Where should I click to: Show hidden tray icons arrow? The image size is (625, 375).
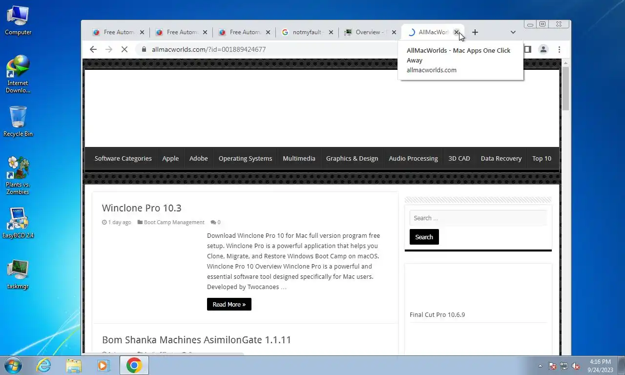[x=540, y=366]
